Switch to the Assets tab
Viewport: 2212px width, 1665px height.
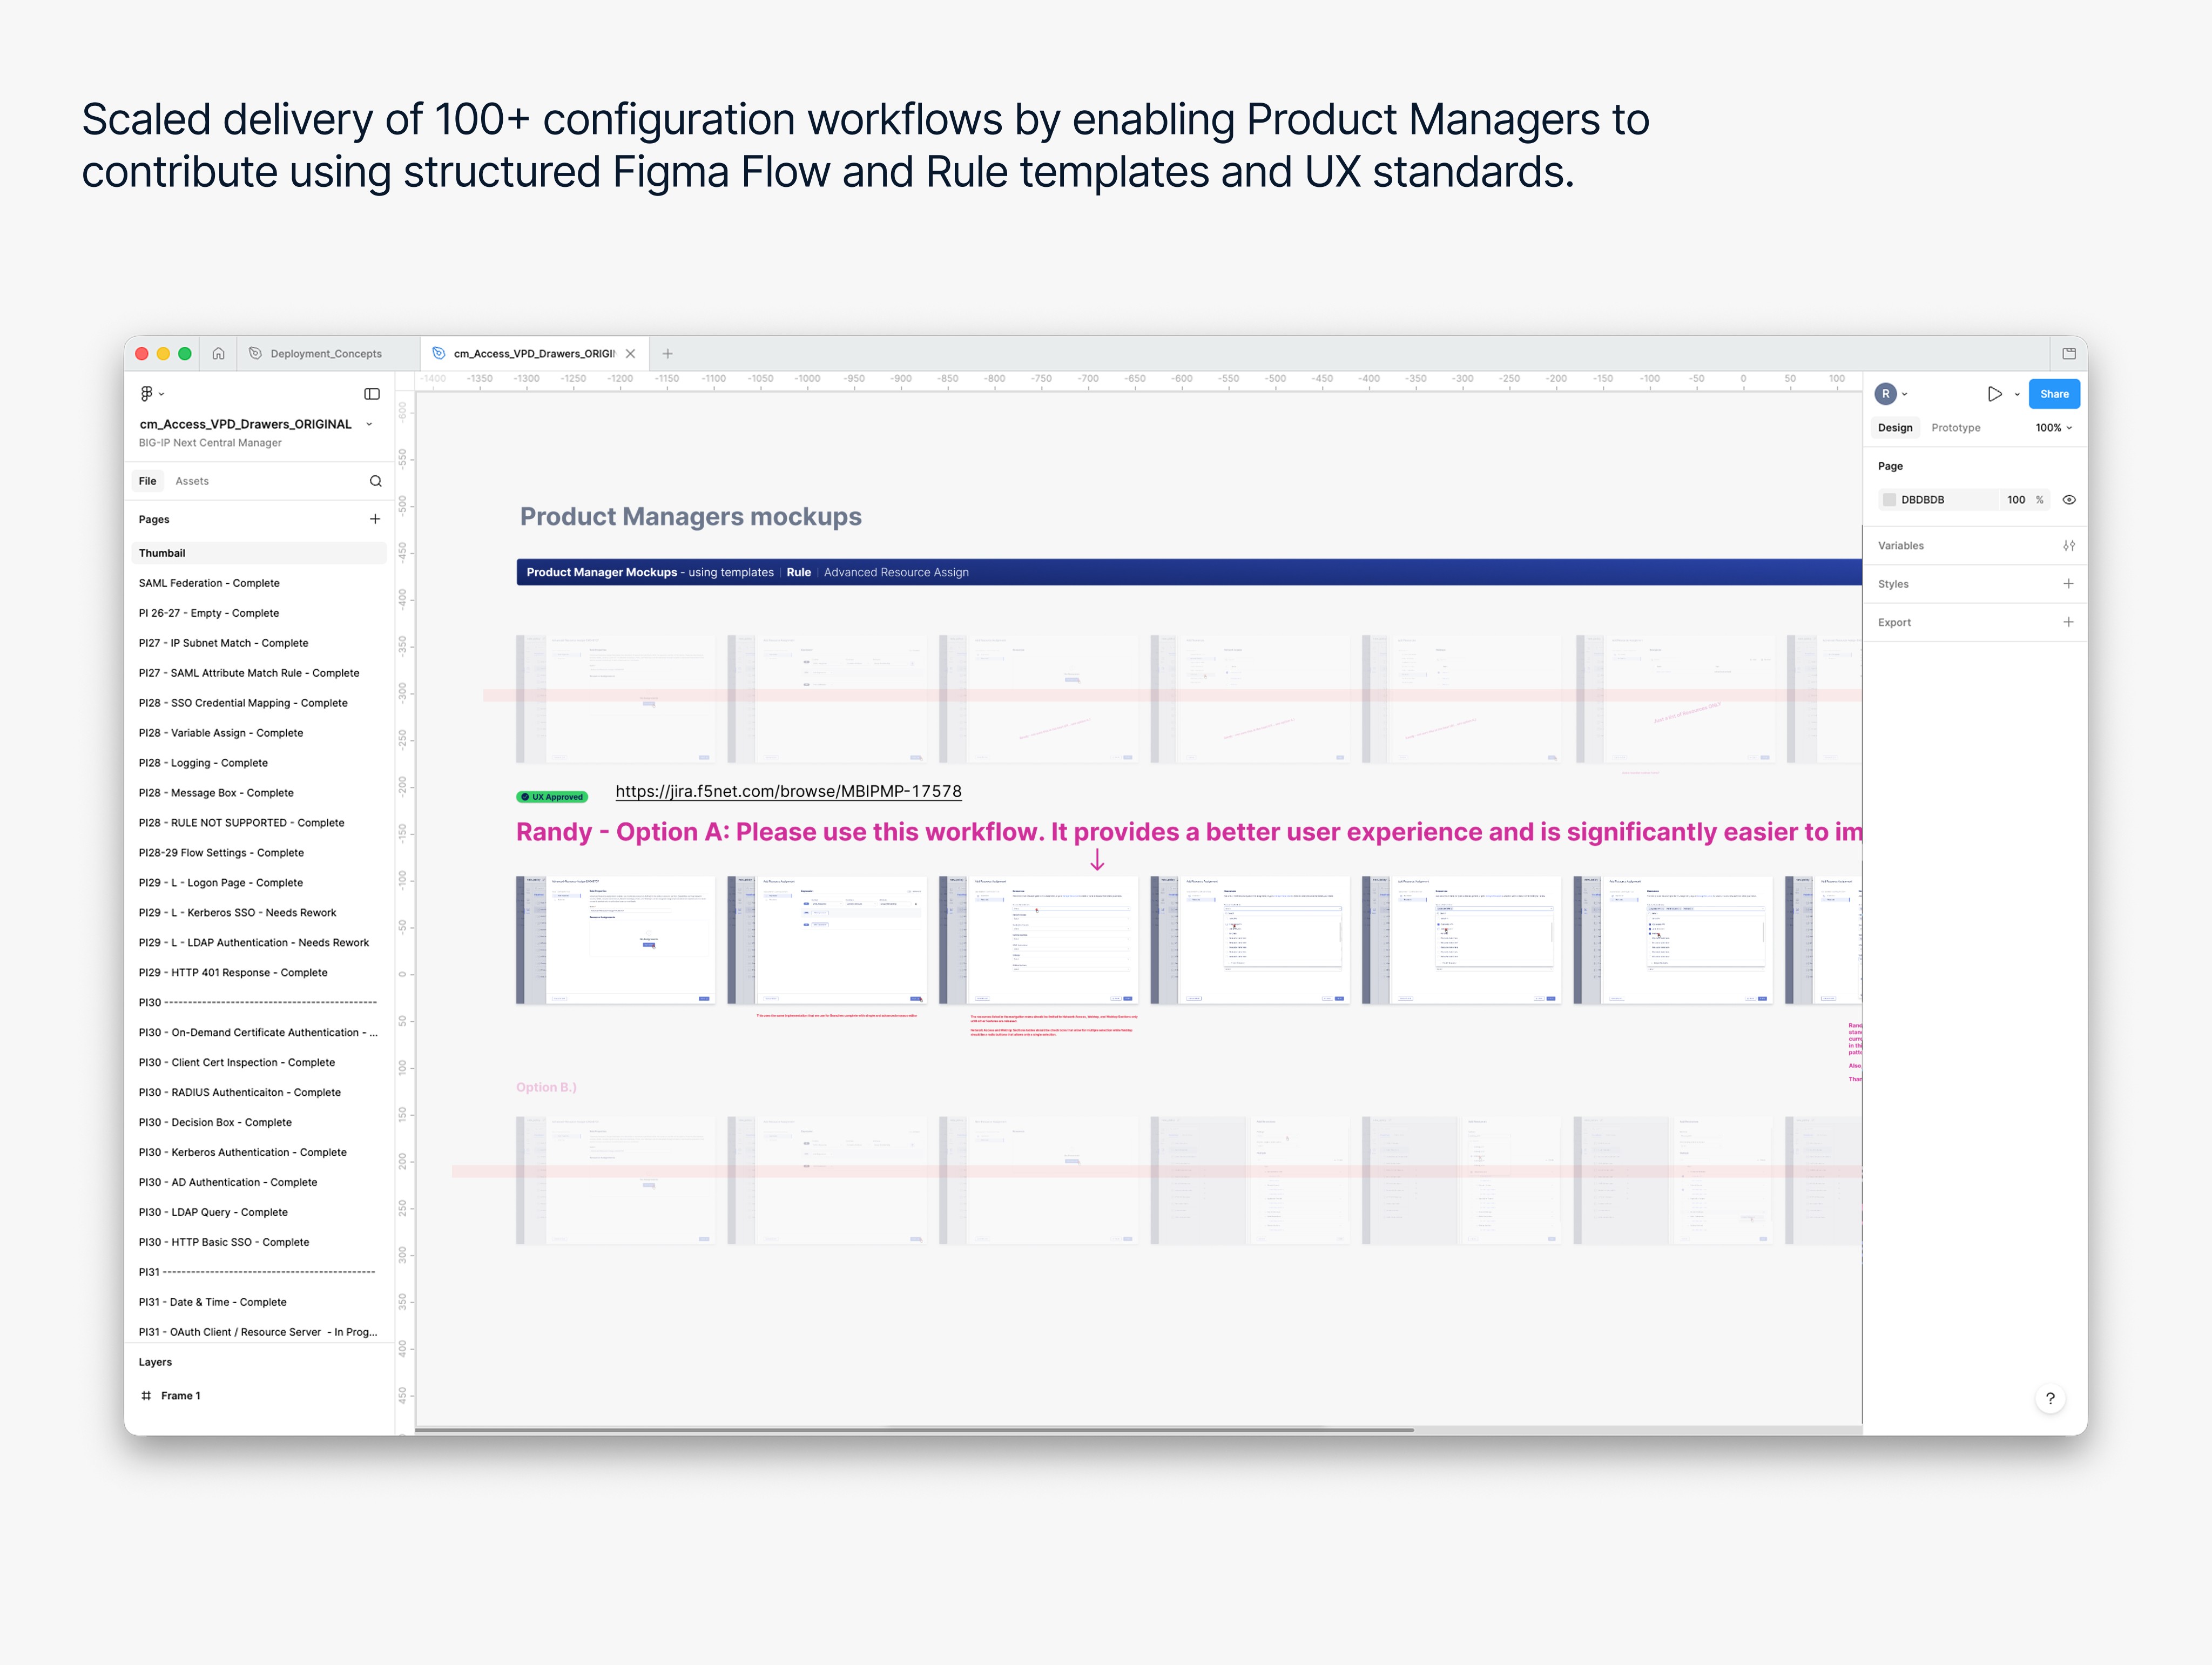click(x=192, y=481)
